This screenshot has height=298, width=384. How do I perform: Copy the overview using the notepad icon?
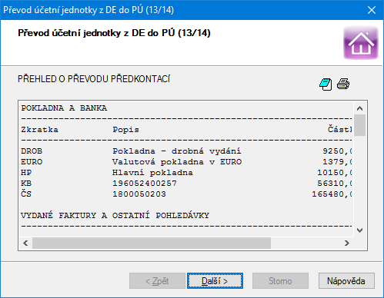pyautogui.click(x=326, y=84)
